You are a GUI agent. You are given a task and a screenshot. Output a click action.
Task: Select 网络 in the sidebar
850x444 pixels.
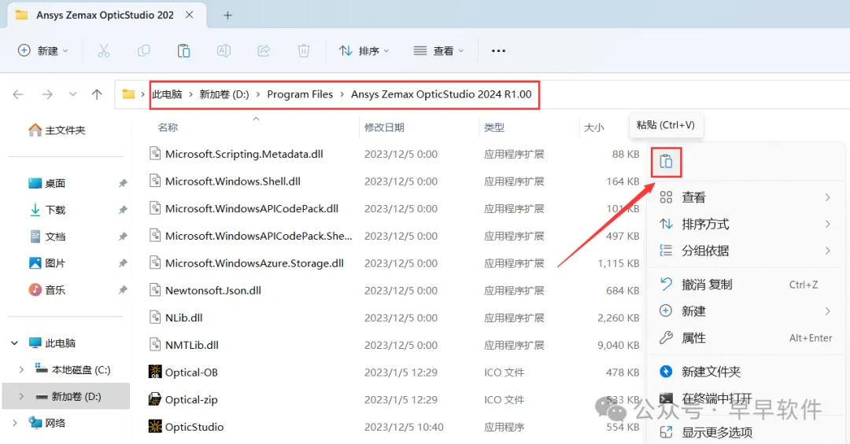tap(47, 423)
